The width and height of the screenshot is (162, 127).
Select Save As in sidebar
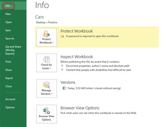10,38
